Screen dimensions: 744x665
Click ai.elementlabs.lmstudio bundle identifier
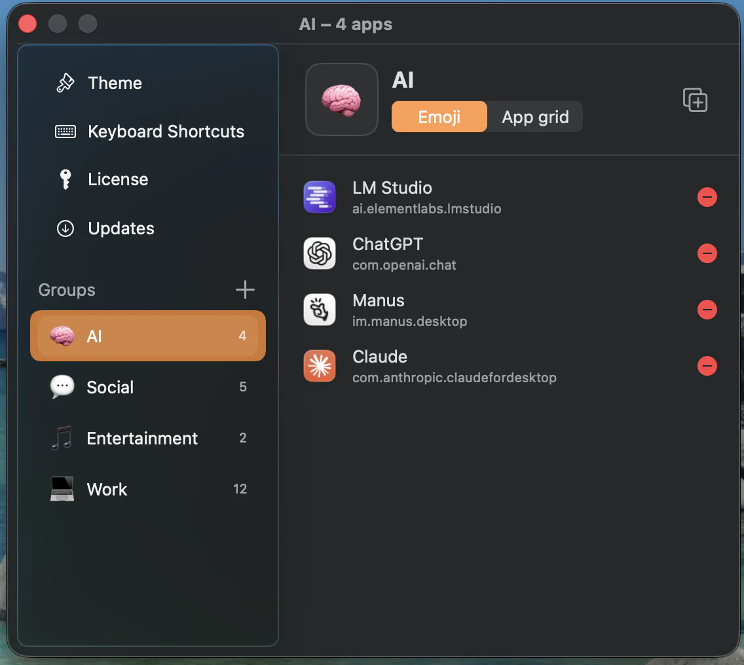[x=426, y=209]
